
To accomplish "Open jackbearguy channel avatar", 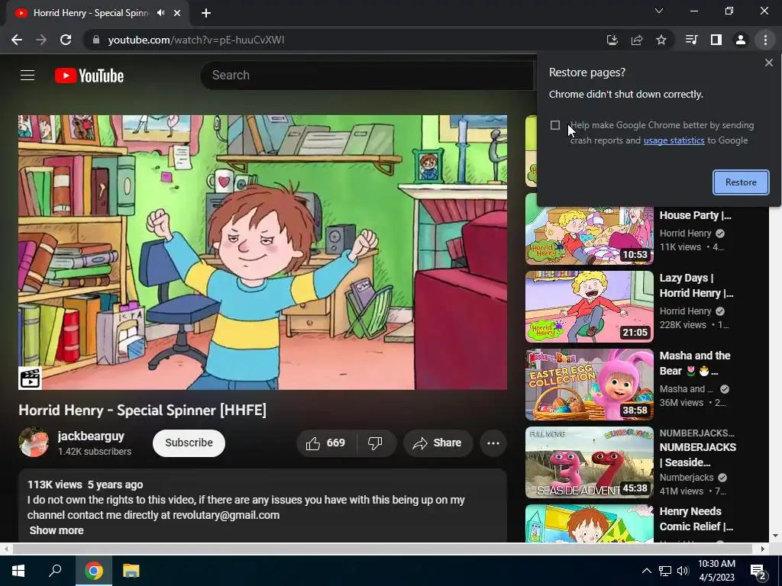I will click(x=34, y=442).
